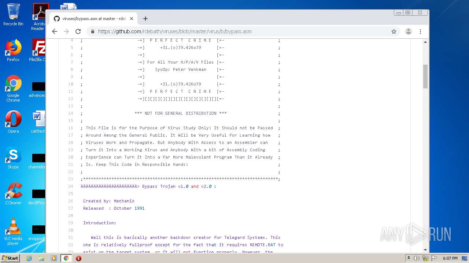Open the Recycle Bin desktop icon
The height and width of the screenshot is (263, 469).
coord(13,15)
